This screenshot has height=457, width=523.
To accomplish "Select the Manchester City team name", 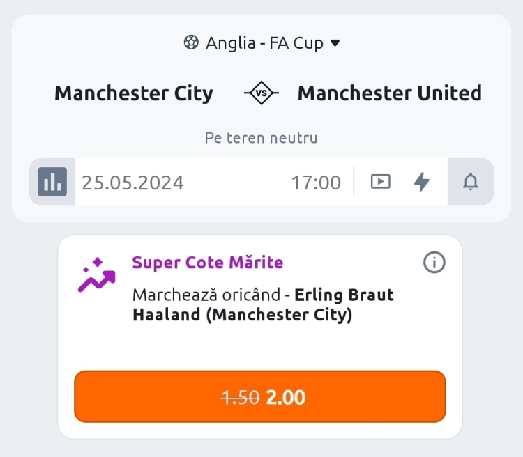I will (134, 93).
